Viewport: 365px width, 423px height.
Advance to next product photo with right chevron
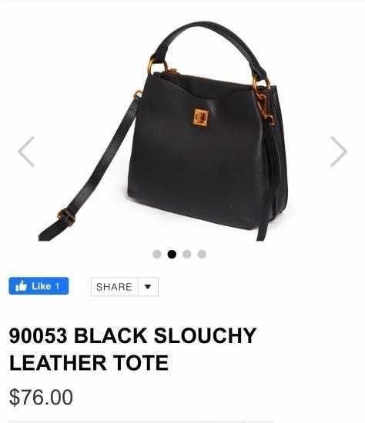click(339, 152)
